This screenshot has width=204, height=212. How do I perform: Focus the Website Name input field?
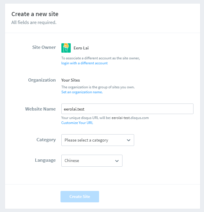click(x=127, y=109)
